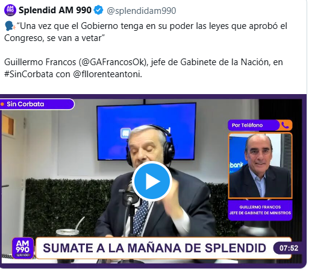Click the TV screen in studio
The width and height of the screenshot is (309, 269).
146,131
